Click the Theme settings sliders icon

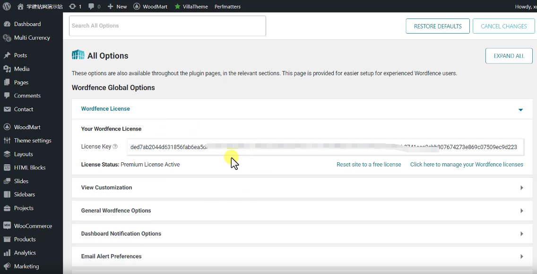7,140
